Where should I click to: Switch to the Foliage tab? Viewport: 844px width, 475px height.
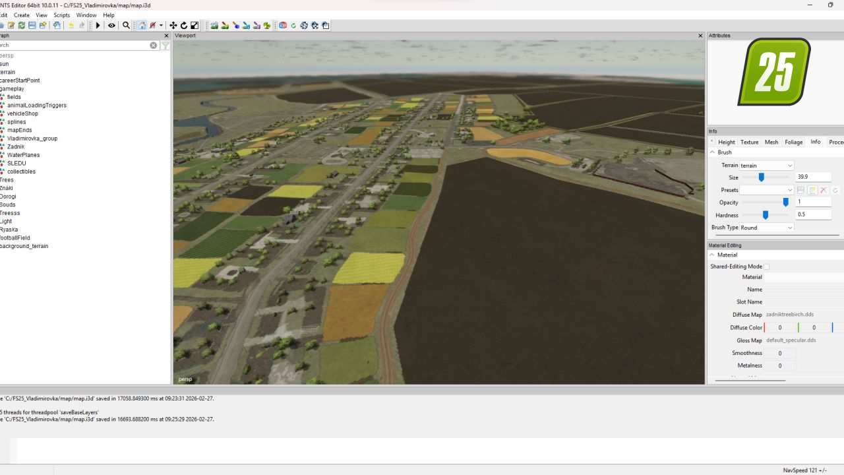point(793,142)
